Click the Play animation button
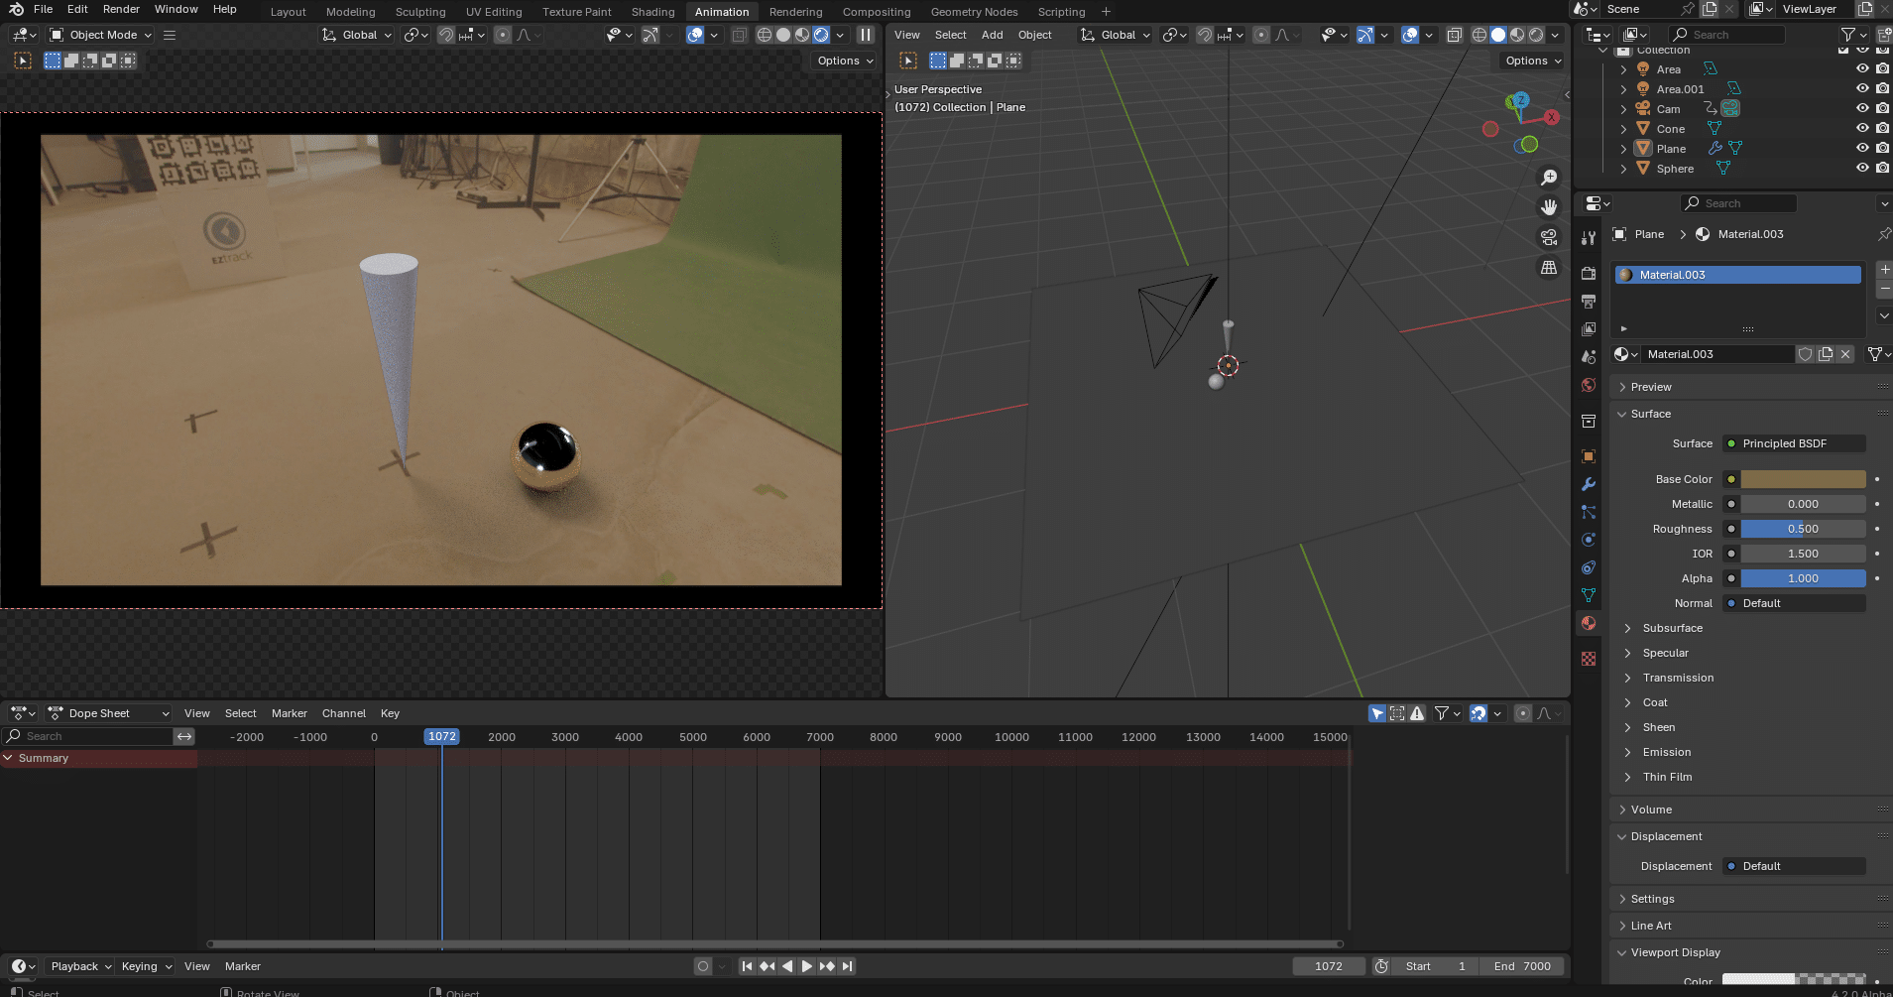Viewport: 1893px width, 997px height. click(806, 966)
